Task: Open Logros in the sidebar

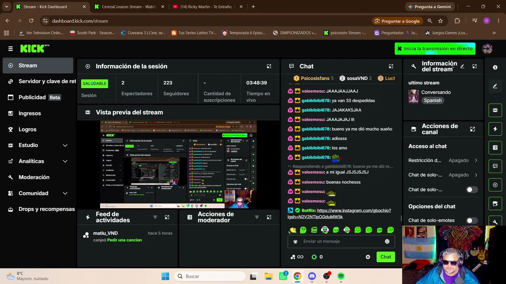Action: click(38, 129)
